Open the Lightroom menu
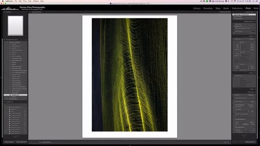Screen dimensions: 260x146 pos(9,1)
